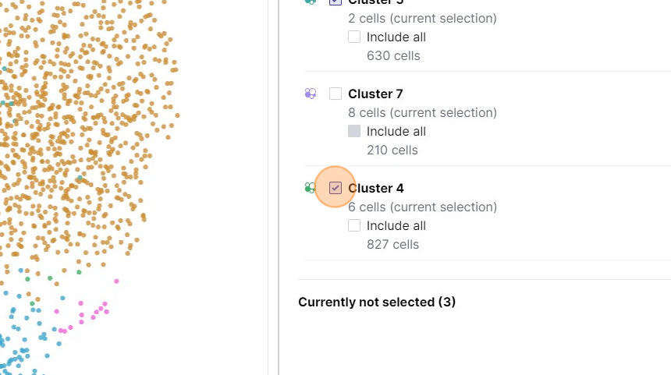Click the Cluster 7 name label

(375, 94)
